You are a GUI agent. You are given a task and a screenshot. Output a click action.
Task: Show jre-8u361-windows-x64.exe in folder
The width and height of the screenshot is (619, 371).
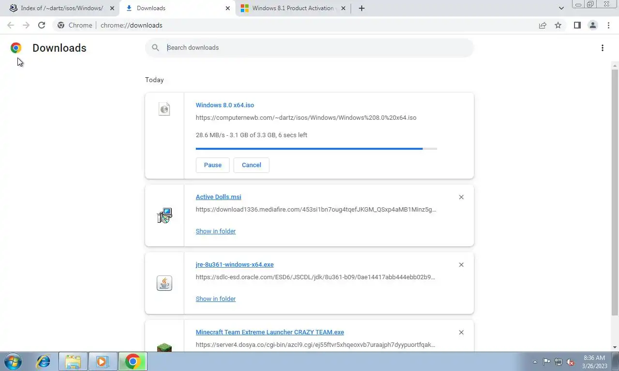pos(216,299)
